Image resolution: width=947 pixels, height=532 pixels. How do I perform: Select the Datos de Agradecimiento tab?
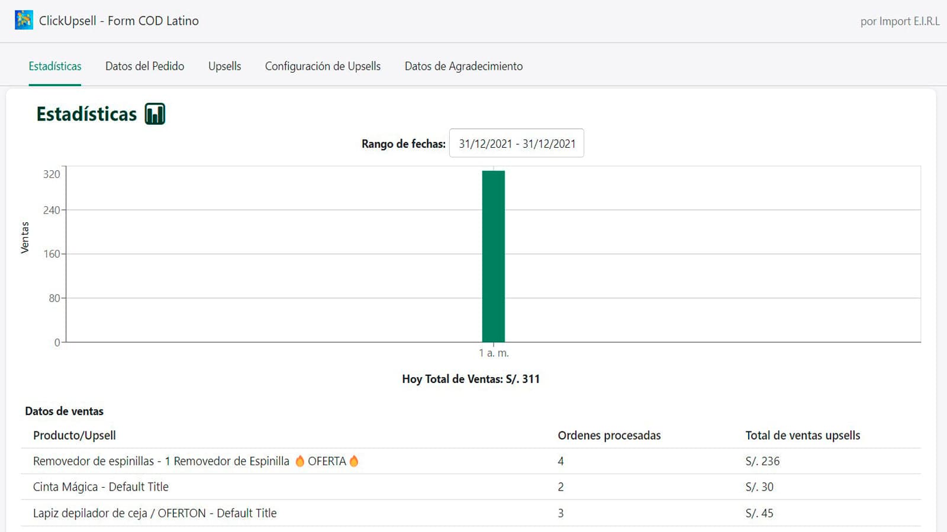pyautogui.click(x=463, y=66)
